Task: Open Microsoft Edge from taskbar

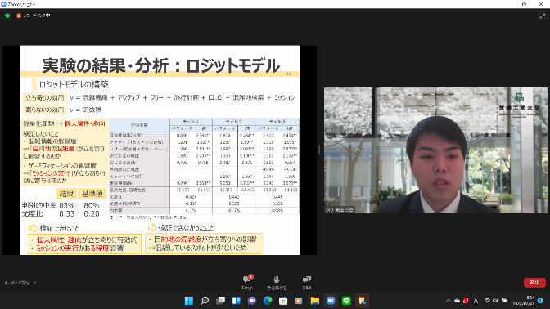Action: tap(268, 301)
